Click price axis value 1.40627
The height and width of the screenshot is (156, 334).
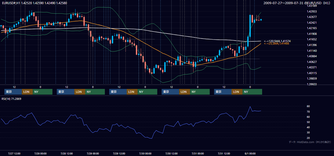click(312, 62)
